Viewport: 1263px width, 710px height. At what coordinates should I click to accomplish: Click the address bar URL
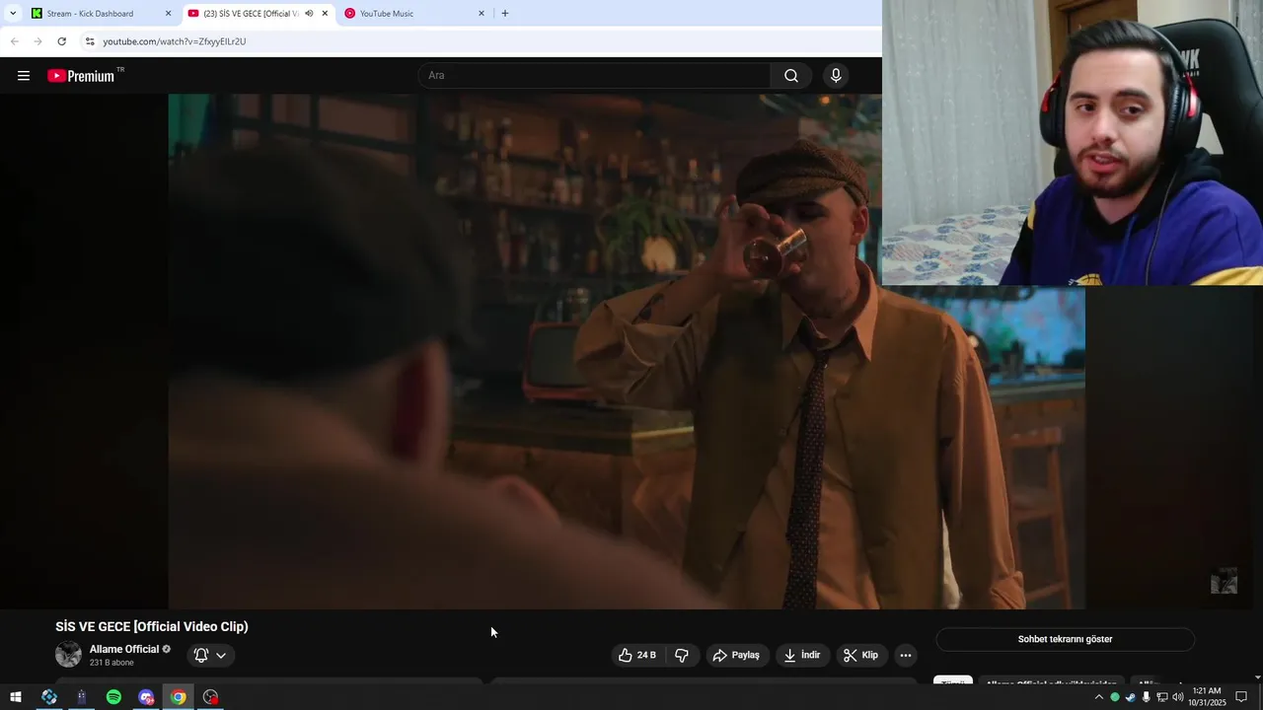pos(175,41)
